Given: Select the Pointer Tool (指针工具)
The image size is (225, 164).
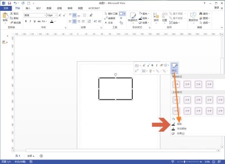Looking at the screenshot, I should click(111, 13).
